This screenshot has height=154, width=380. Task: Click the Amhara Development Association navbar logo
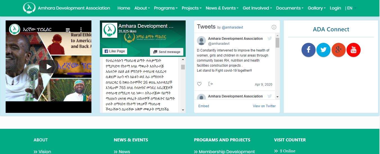pyautogui.click(x=29, y=8)
